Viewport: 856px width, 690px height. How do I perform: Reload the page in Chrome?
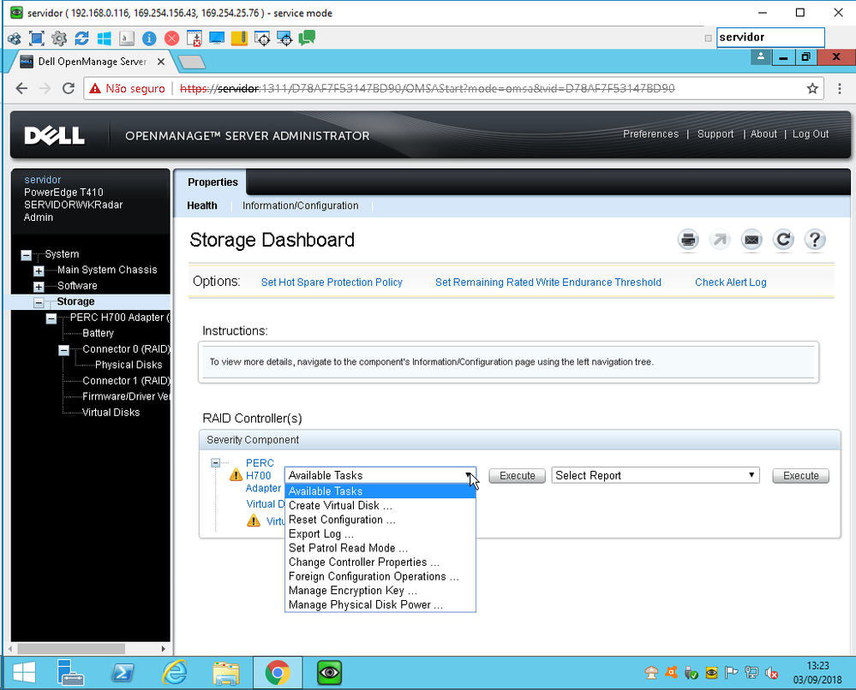coord(69,88)
